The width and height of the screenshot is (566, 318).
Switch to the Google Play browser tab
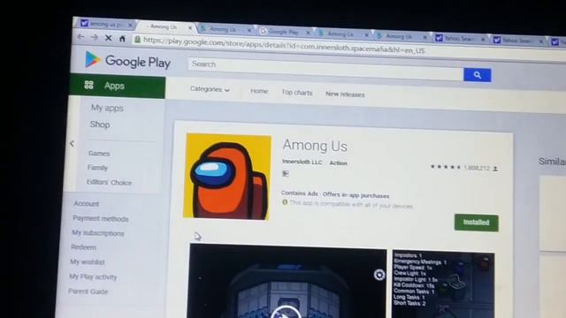pyautogui.click(x=285, y=32)
